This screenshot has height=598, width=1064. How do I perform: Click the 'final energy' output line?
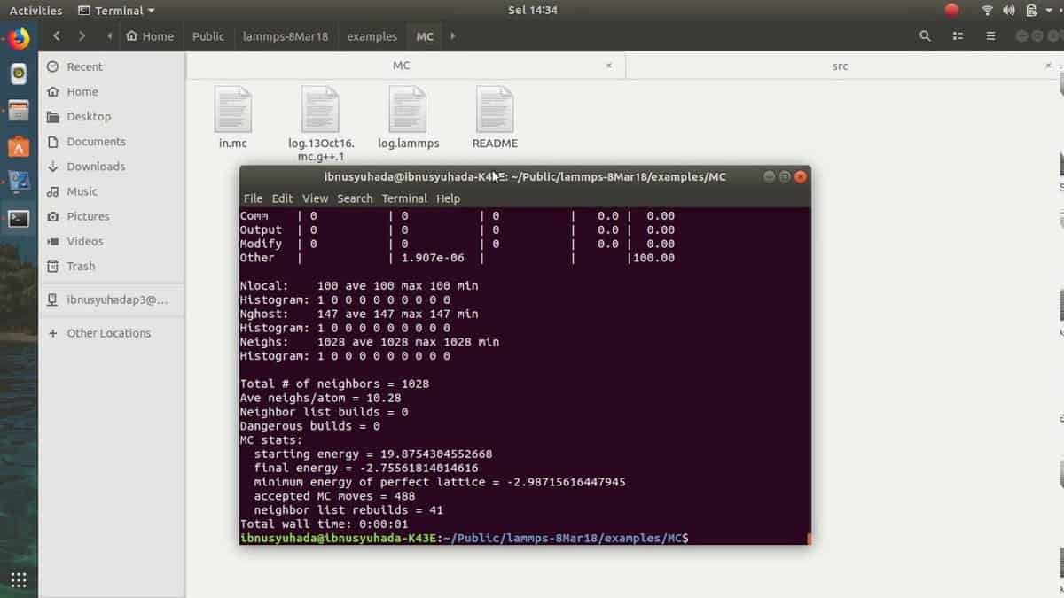coord(365,468)
